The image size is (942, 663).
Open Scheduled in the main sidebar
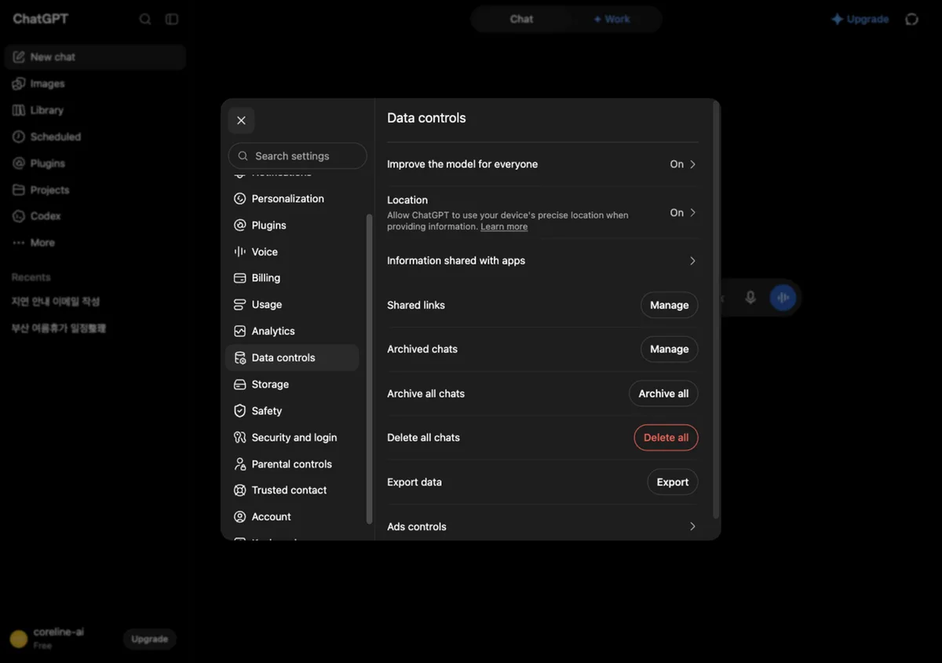click(x=95, y=137)
